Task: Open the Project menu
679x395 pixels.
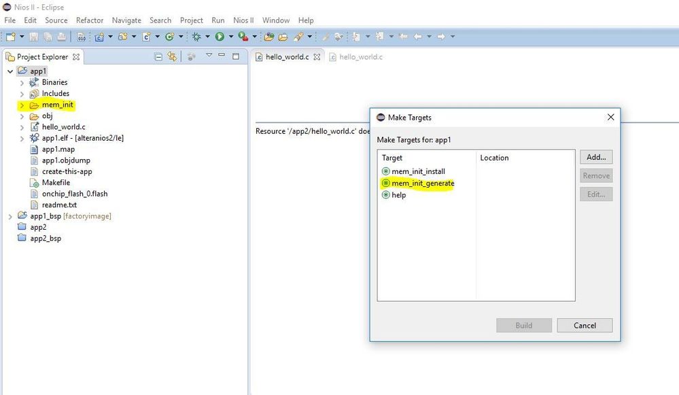Action: pyautogui.click(x=192, y=20)
